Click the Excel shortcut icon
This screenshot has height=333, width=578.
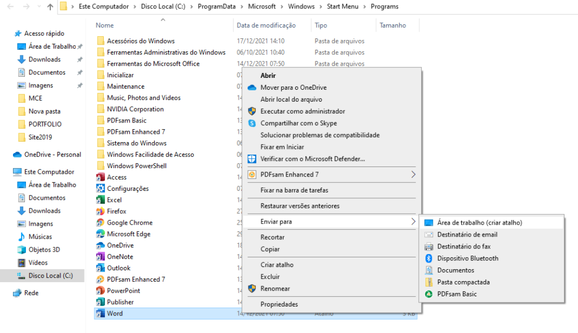pyautogui.click(x=100, y=200)
